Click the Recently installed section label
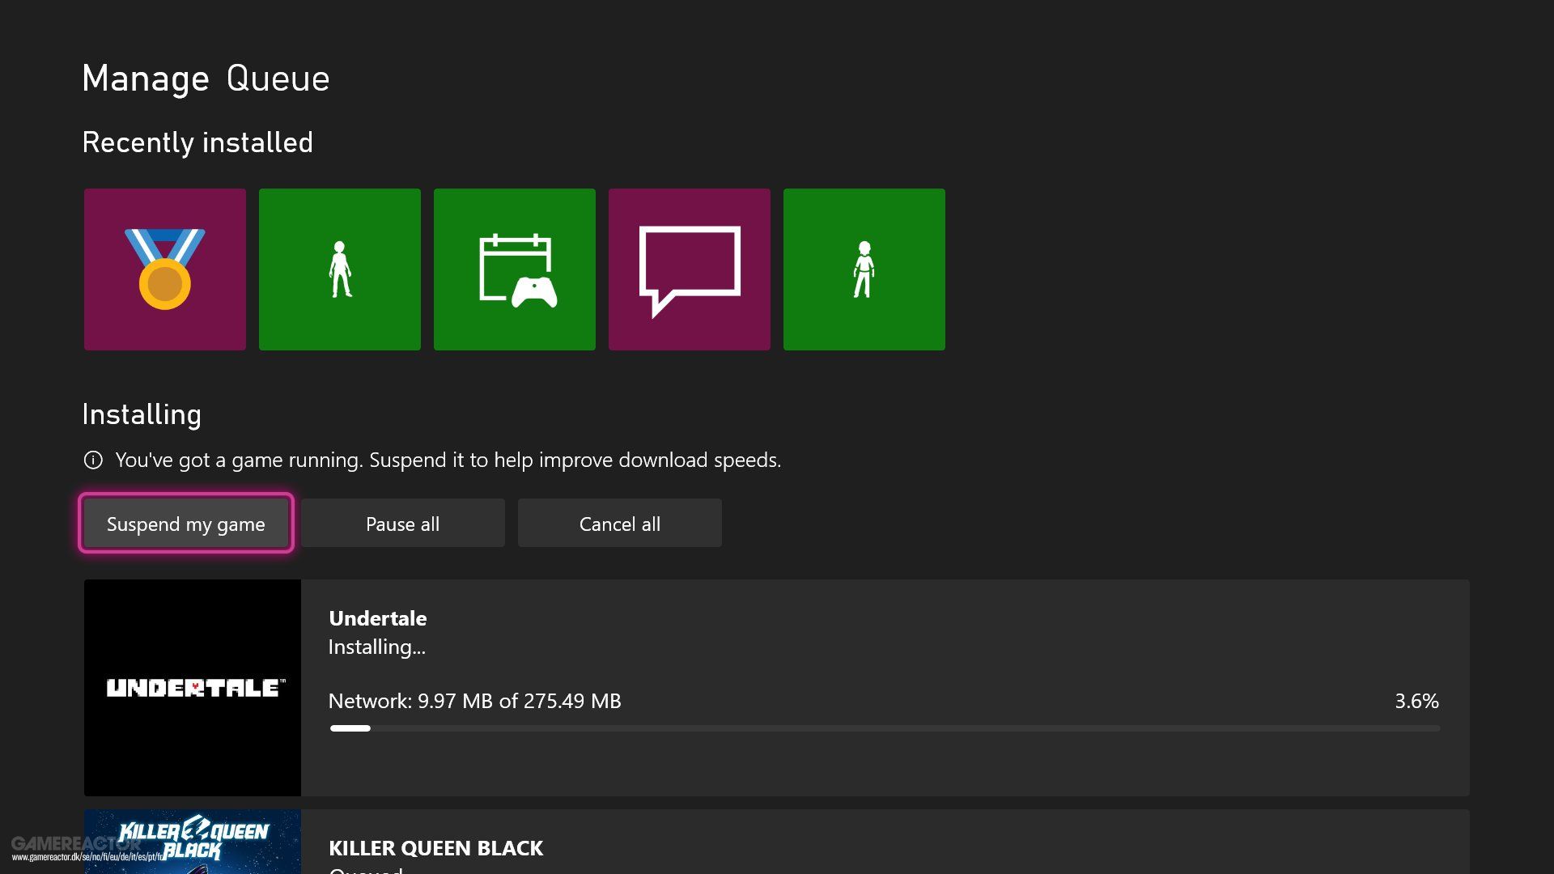The image size is (1554, 874). (x=197, y=142)
